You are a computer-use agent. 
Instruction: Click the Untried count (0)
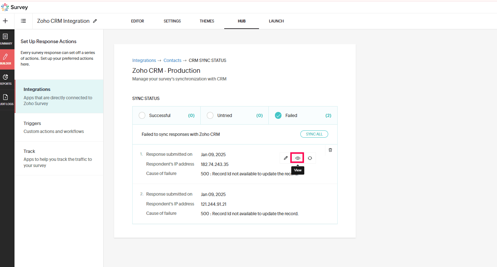click(x=259, y=116)
